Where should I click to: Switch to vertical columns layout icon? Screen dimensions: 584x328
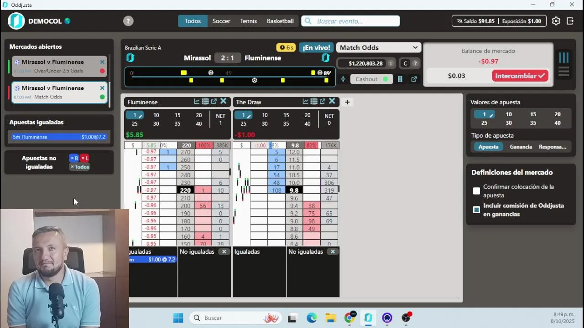[x=564, y=57]
